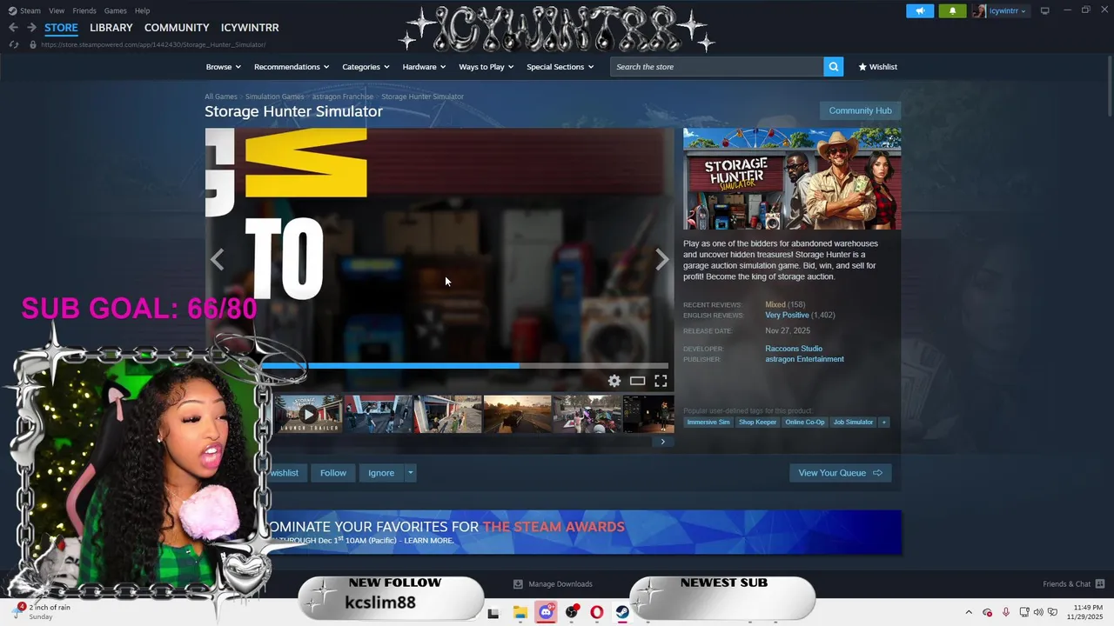
Task: Show previous screenshot with left arrow
Action: coord(217,259)
